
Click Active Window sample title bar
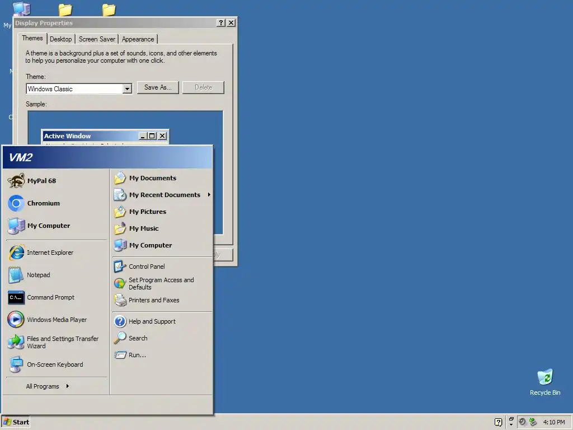click(105, 136)
